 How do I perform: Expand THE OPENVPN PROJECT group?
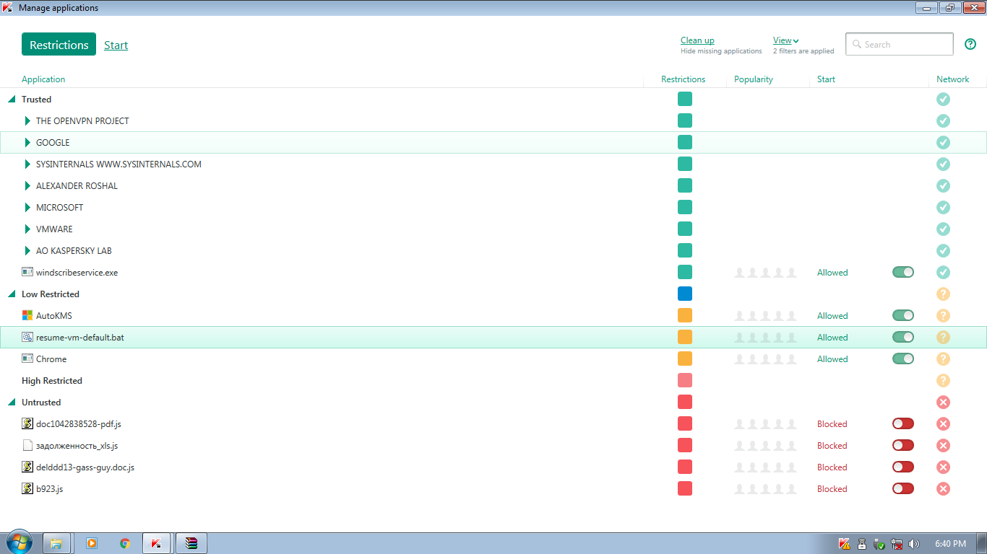coord(27,121)
